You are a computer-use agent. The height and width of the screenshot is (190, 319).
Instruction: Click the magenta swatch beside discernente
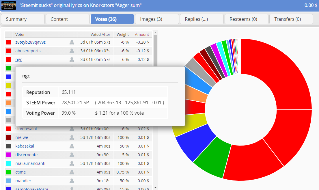9,155
